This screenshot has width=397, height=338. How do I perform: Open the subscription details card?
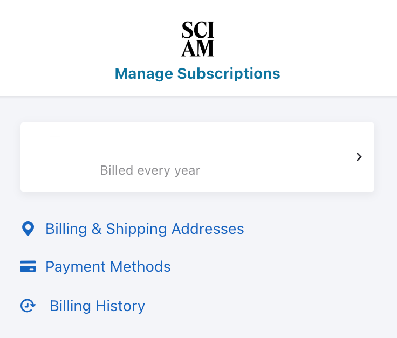197,157
